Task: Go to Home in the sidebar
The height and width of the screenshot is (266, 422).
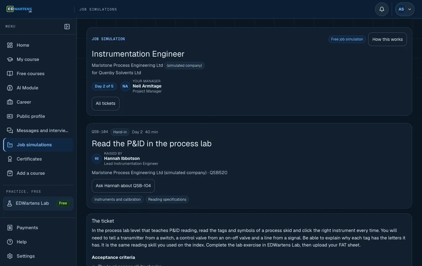Action: point(38,45)
